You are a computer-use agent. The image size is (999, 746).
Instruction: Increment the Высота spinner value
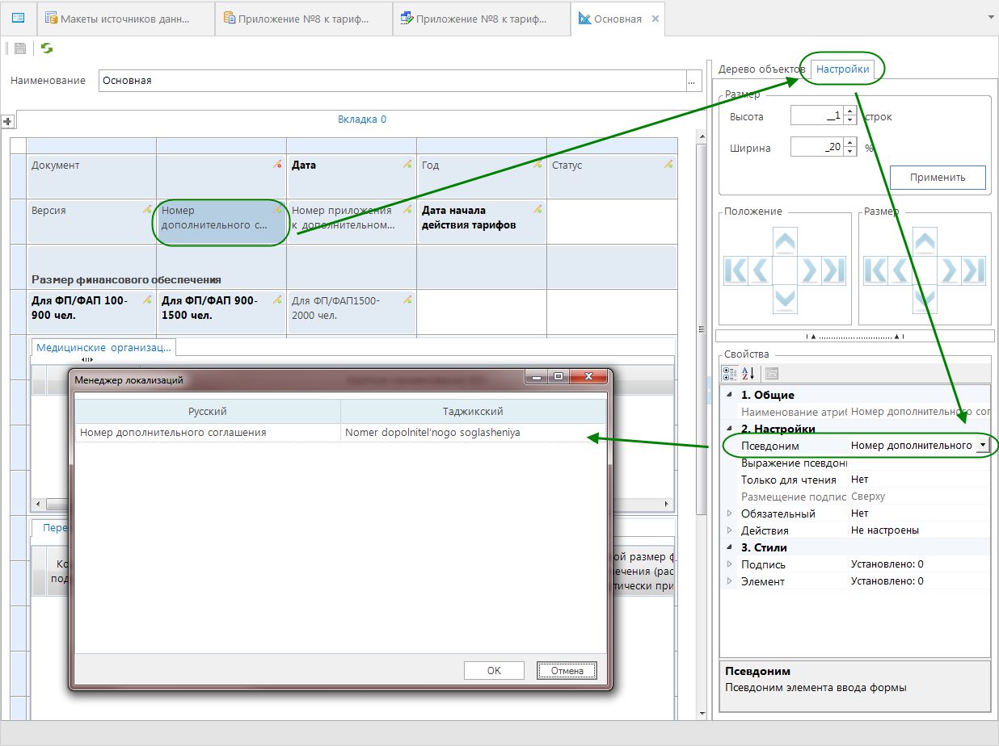point(849,112)
